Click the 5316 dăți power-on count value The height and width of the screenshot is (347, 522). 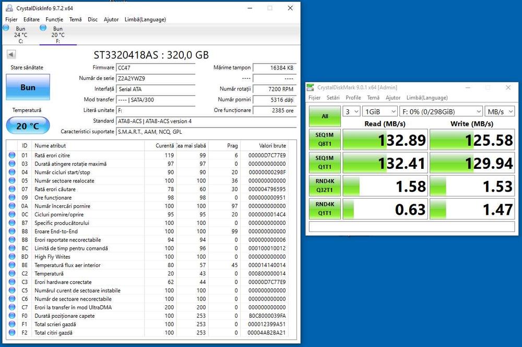(x=275, y=100)
